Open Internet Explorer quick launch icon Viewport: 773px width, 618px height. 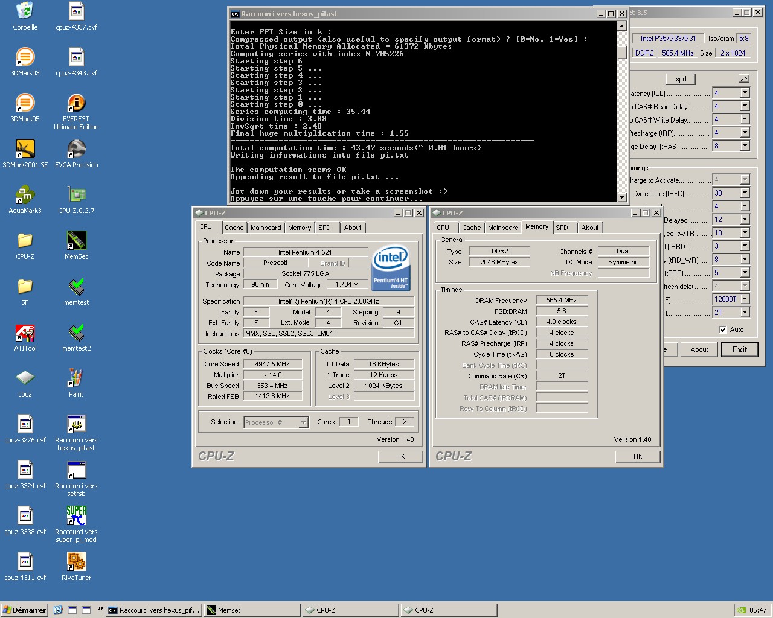tap(58, 610)
